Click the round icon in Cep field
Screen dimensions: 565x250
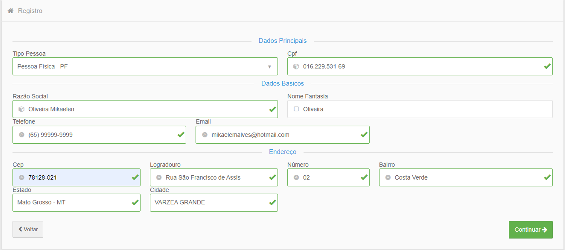(x=21, y=178)
